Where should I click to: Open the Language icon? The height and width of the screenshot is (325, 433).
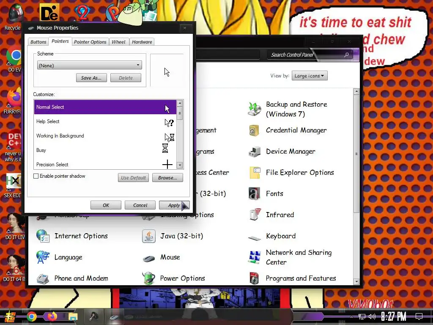[x=43, y=257]
